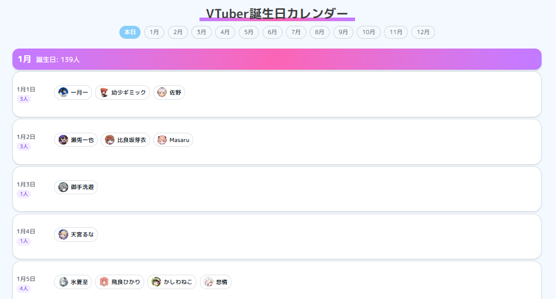Click the avatar icon of 怠惰

click(x=209, y=282)
